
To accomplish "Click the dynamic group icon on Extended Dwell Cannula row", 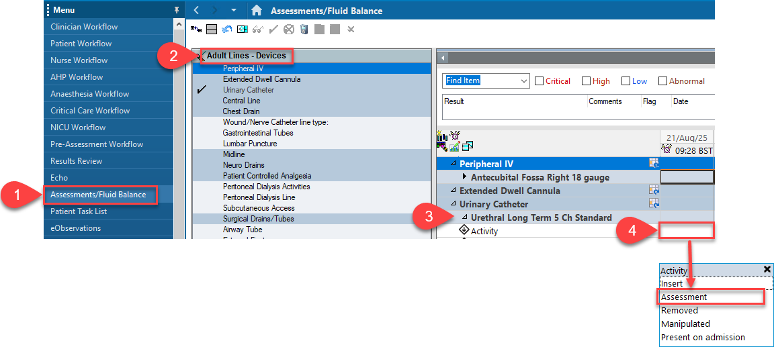I will [x=654, y=190].
